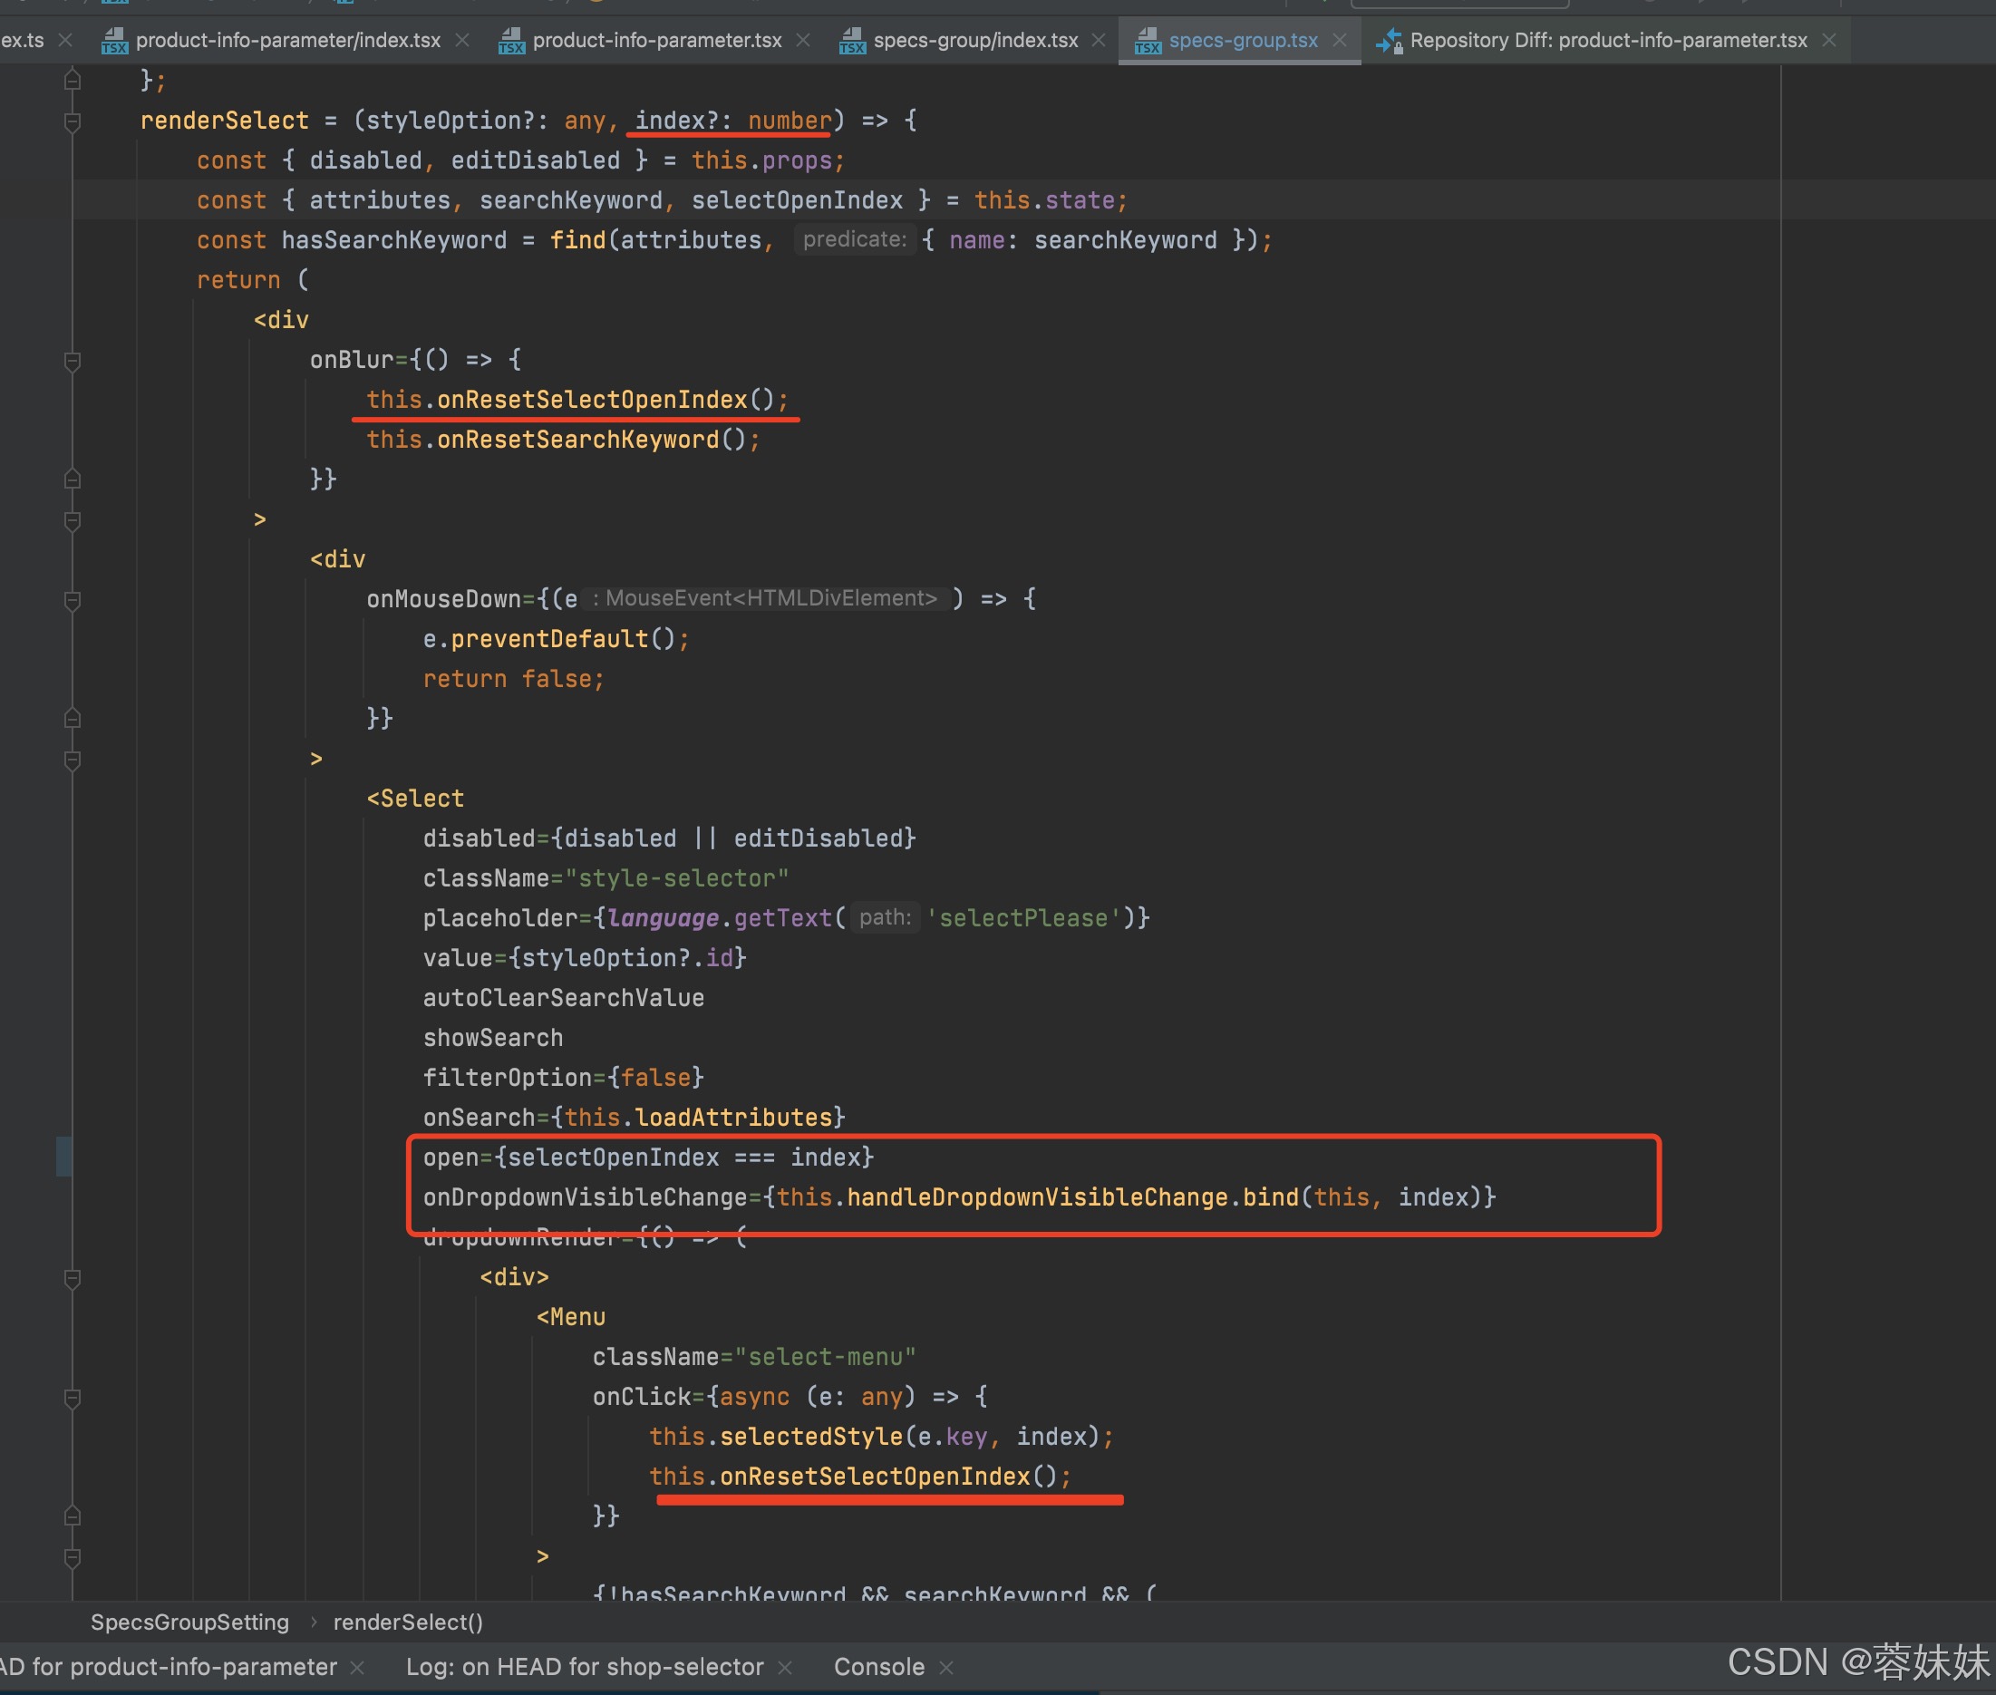Click the 'selectPlease' string literal
1996x1695 pixels.
1022,917
